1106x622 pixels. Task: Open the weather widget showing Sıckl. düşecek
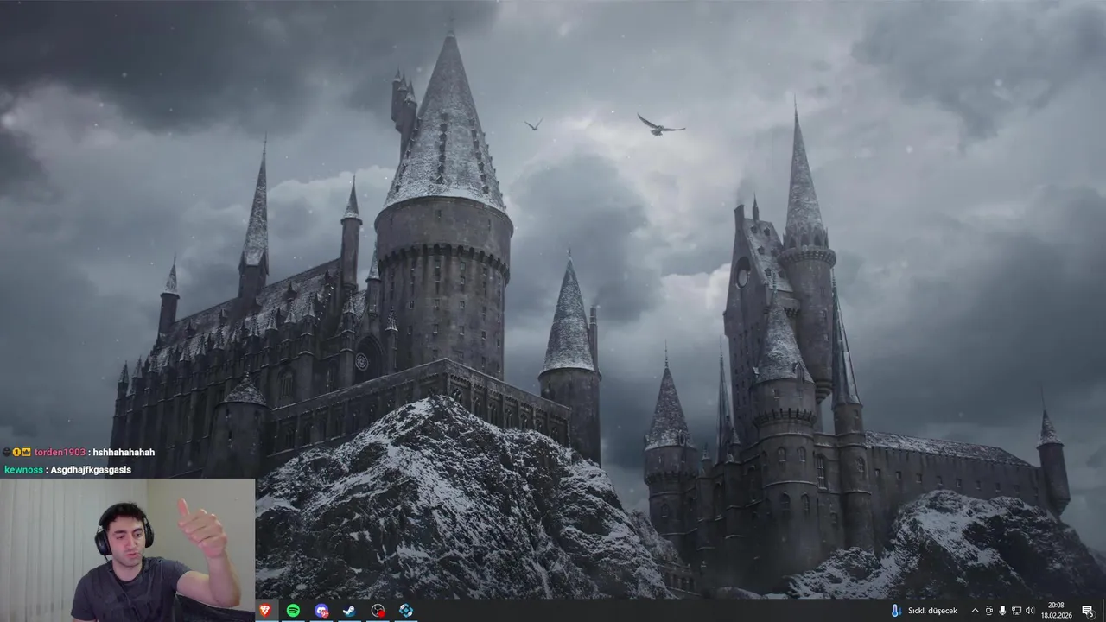924,611
